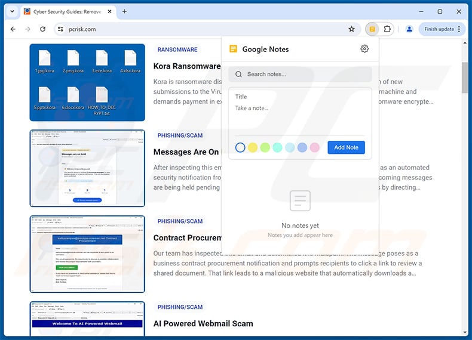
Task: Minimize the browser window
Action: point(421,11)
